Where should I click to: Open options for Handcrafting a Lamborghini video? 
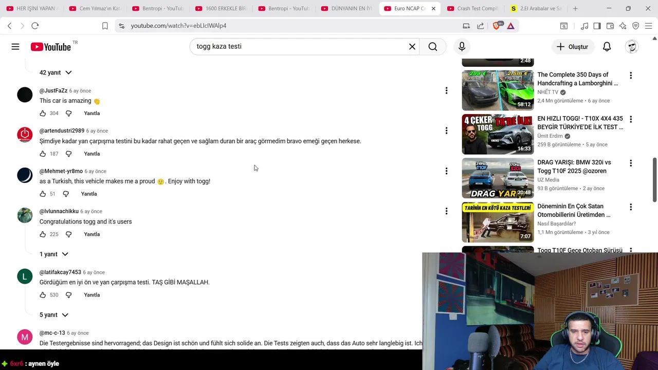pos(631,76)
